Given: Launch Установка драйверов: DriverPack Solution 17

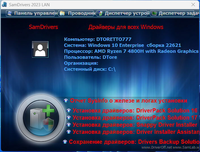Looking at the screenshot, I should pyautogui.click(x=135, y=118).
